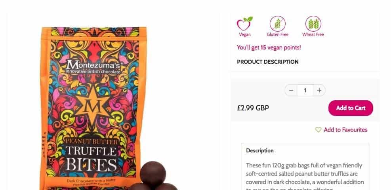Select the Description tab heading
This screenshot has width=391, height=190.
pos(259,150)
